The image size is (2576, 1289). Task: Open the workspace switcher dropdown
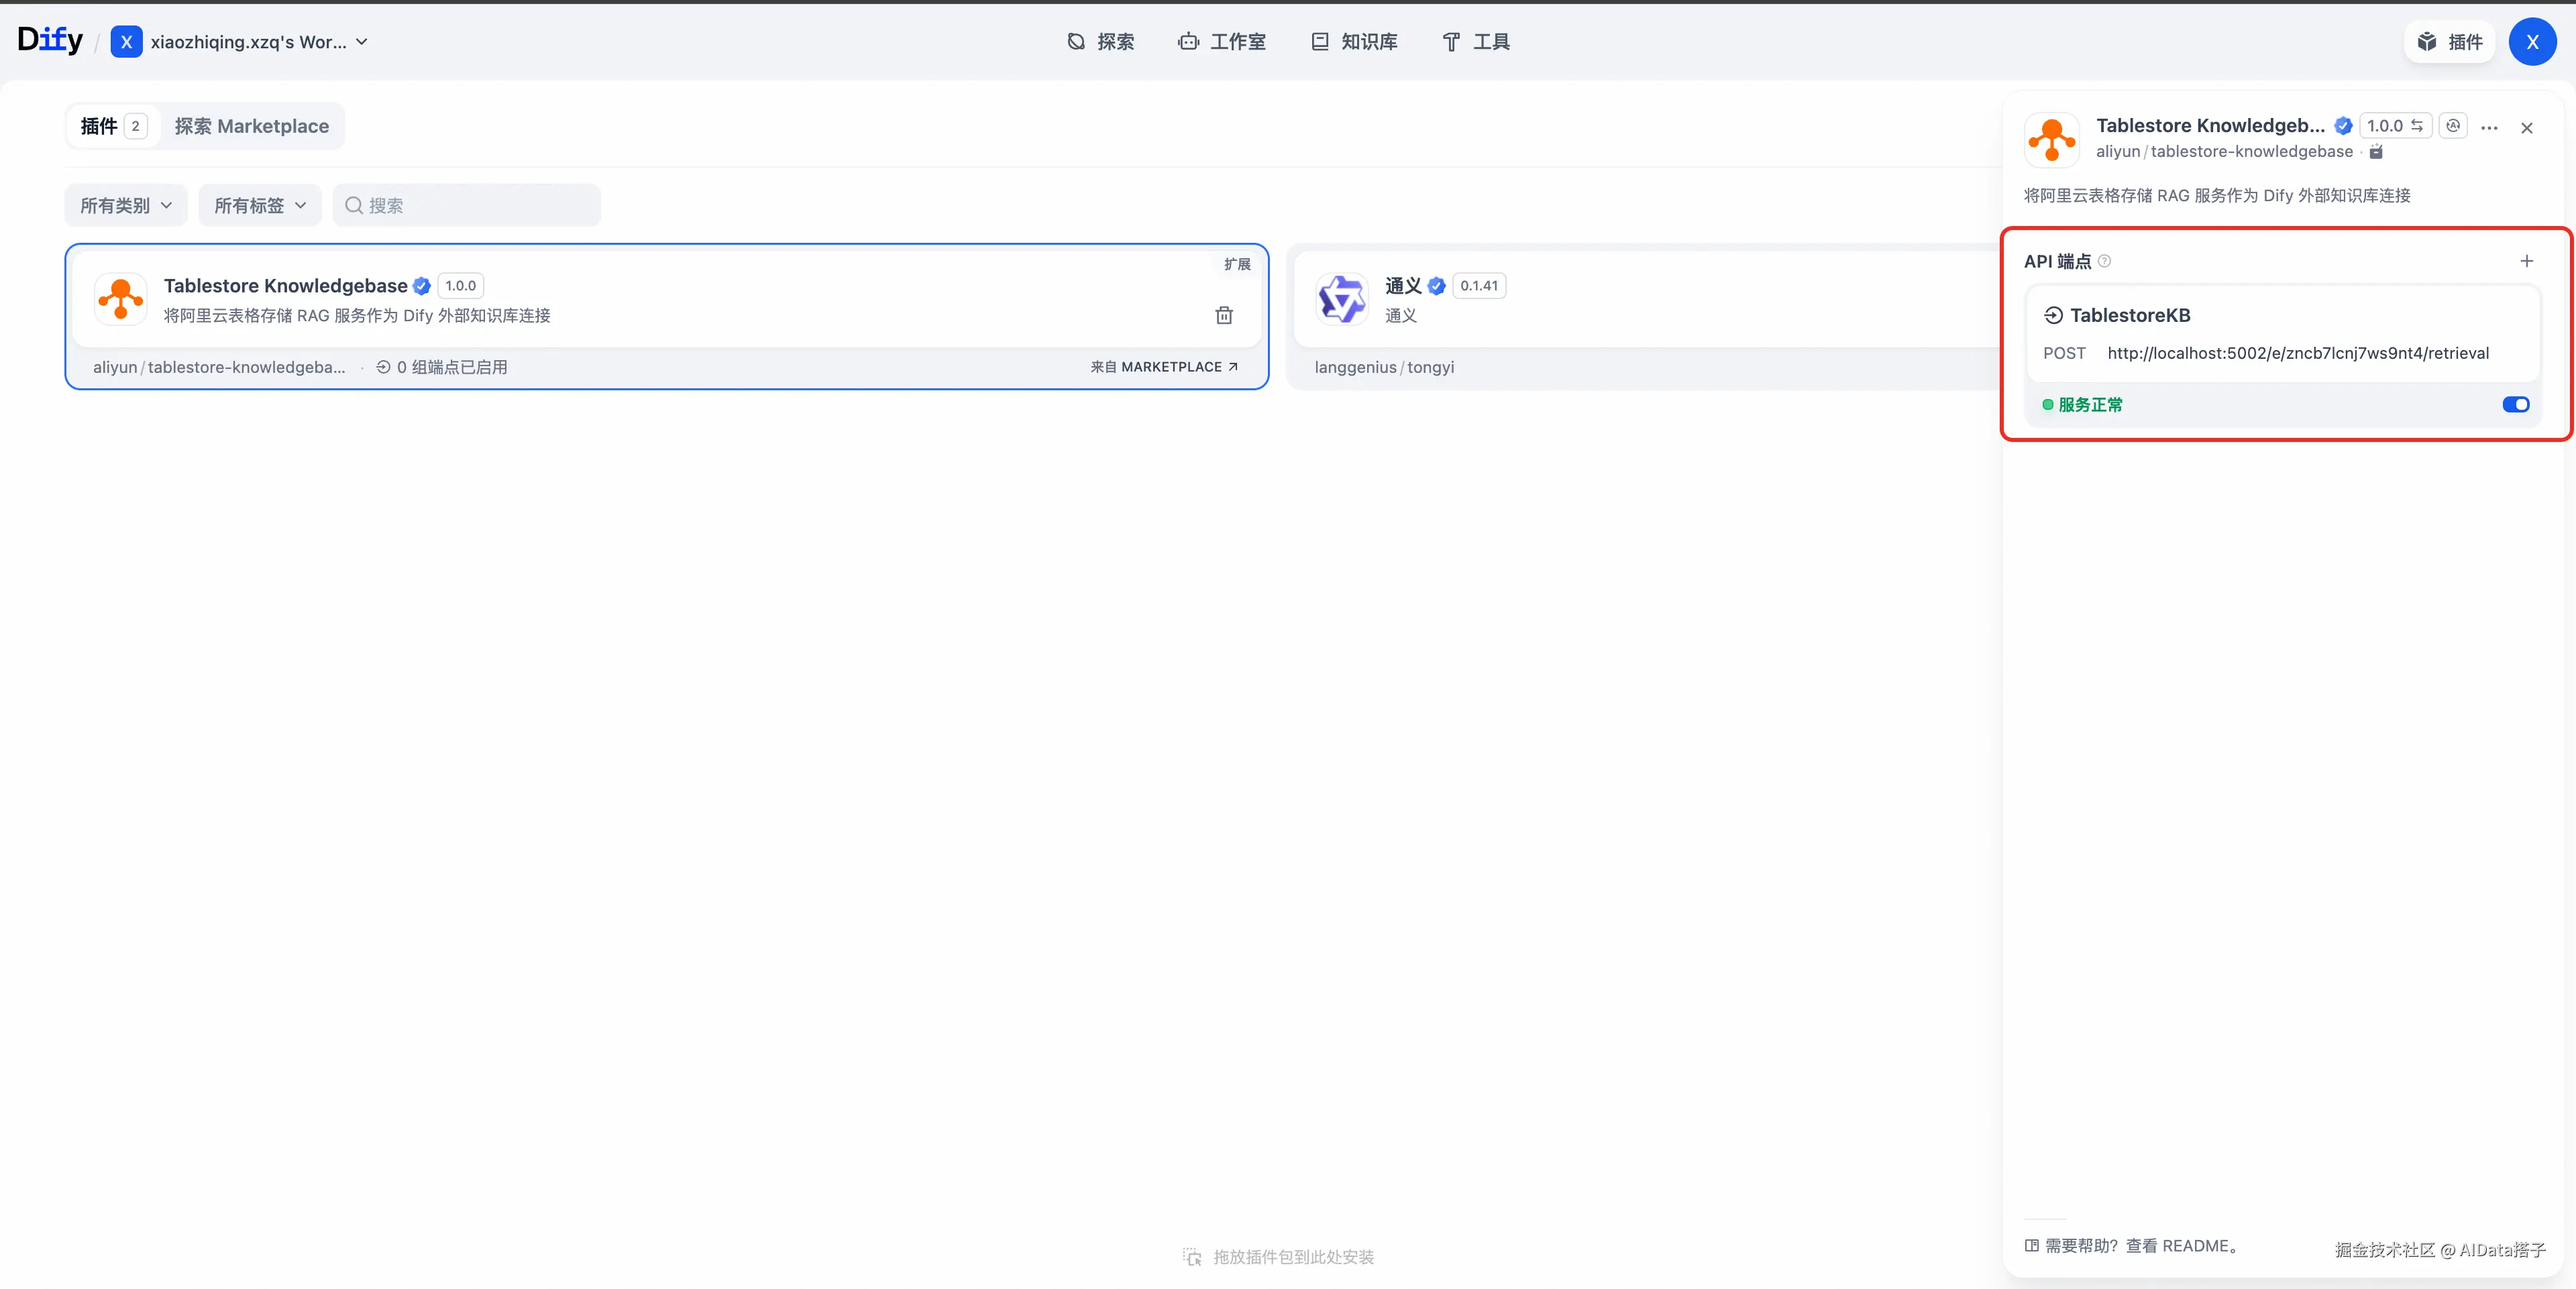[240, 42]
